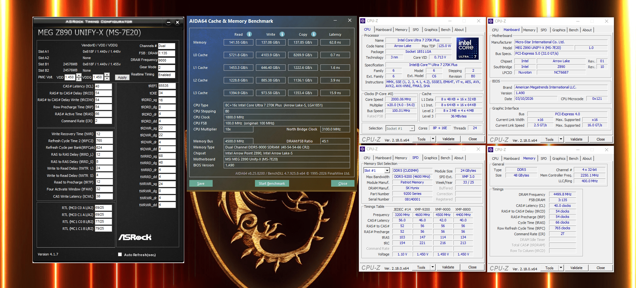This screenshot has height=288, width=636.
Task: Click the processor name Intel Core Ultra 7 270K Plus
Action: tap(418, 40)
